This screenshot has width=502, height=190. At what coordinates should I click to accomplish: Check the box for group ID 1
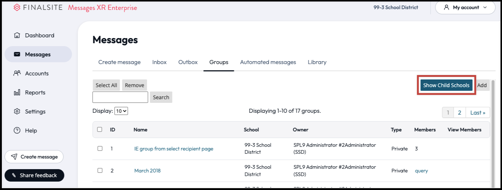click(100, 149)
